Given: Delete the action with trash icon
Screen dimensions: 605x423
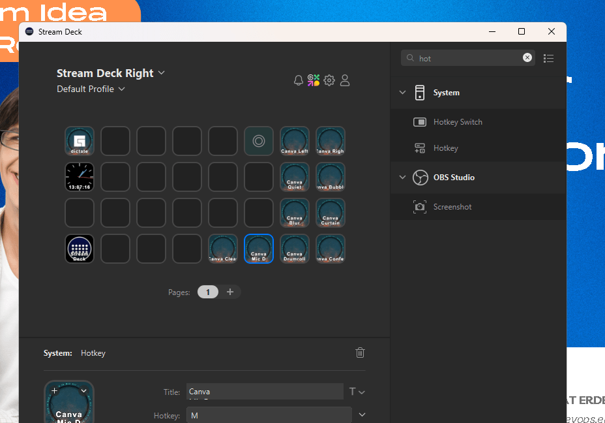Looking at the screenshot, I should click(x=360, y=352).
